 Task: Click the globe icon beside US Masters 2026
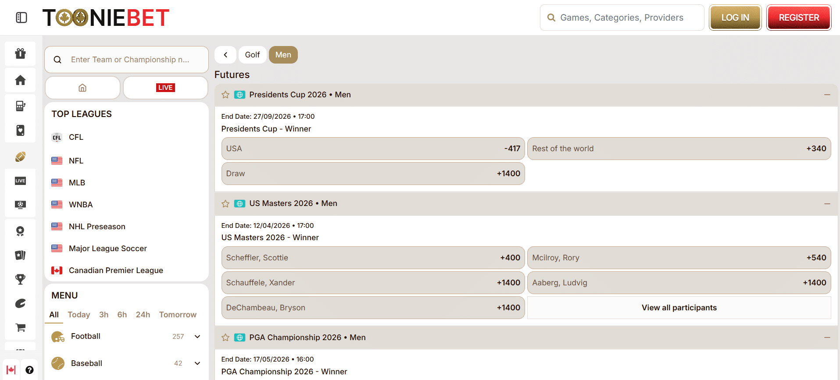pos(239,203)
